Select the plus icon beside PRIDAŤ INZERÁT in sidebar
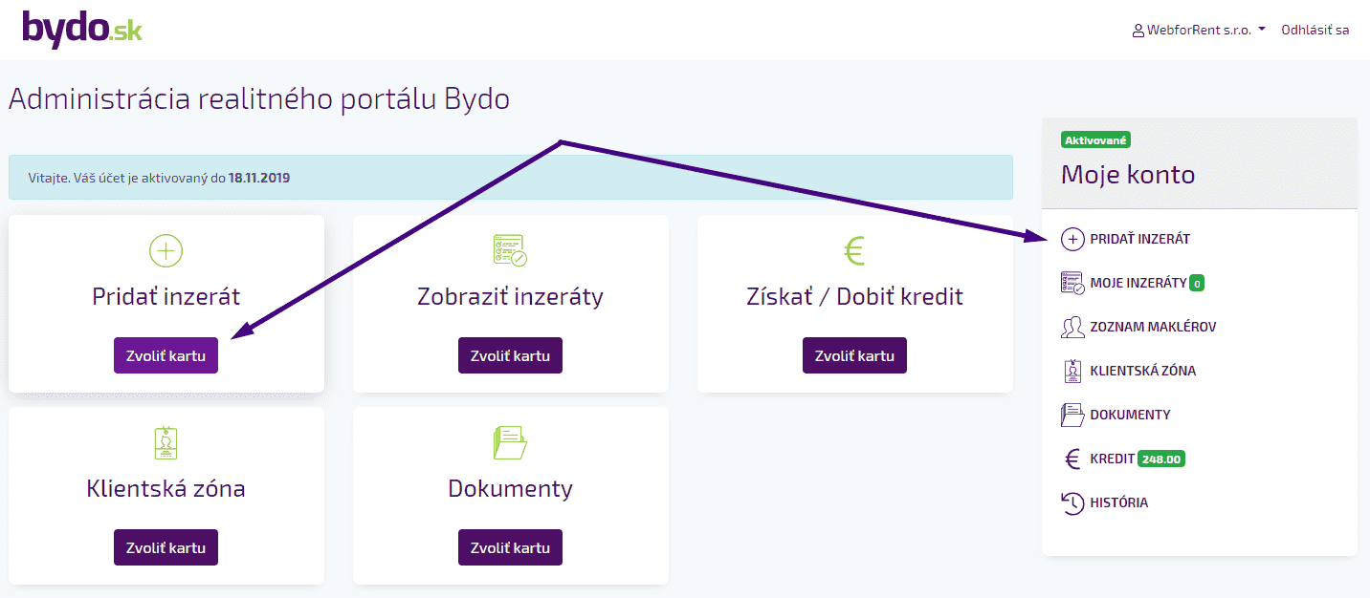1370x598 pixels. (x=1073, y=239)
